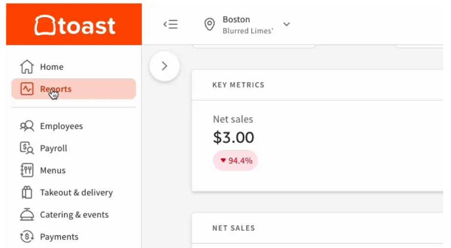
Task: Click the Payroll dollar-search icon
Action: click(x=27, y=148)
